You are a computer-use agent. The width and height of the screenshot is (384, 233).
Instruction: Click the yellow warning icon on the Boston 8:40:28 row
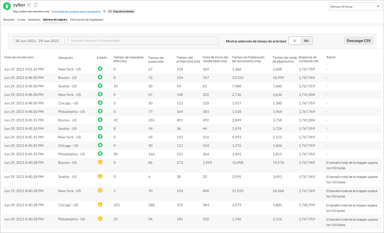tap(100, 162)
